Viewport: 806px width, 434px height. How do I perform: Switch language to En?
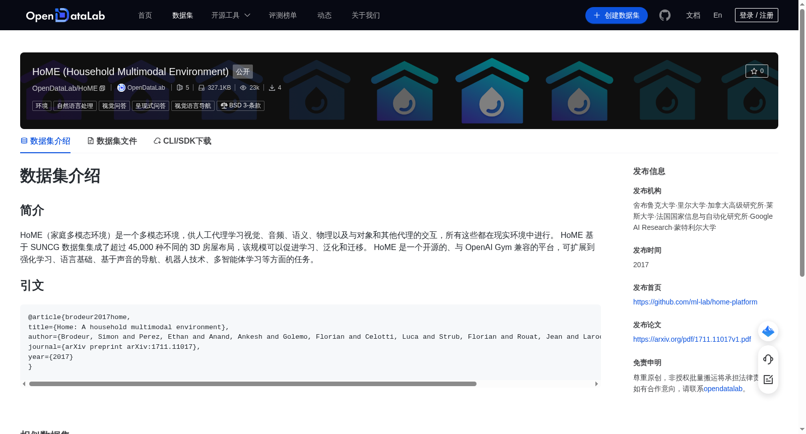718,15
